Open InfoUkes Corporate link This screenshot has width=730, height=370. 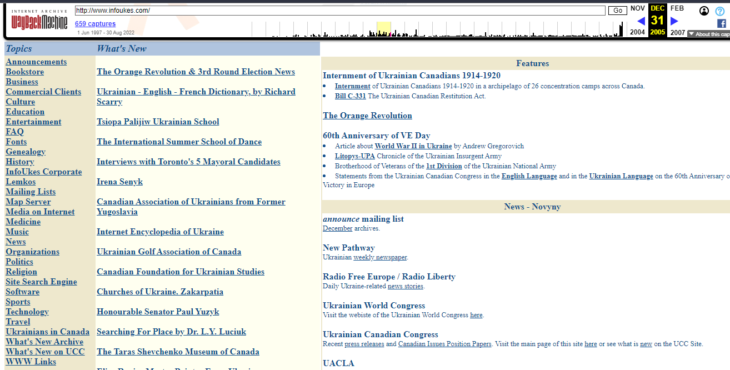[x=44, y=172]
